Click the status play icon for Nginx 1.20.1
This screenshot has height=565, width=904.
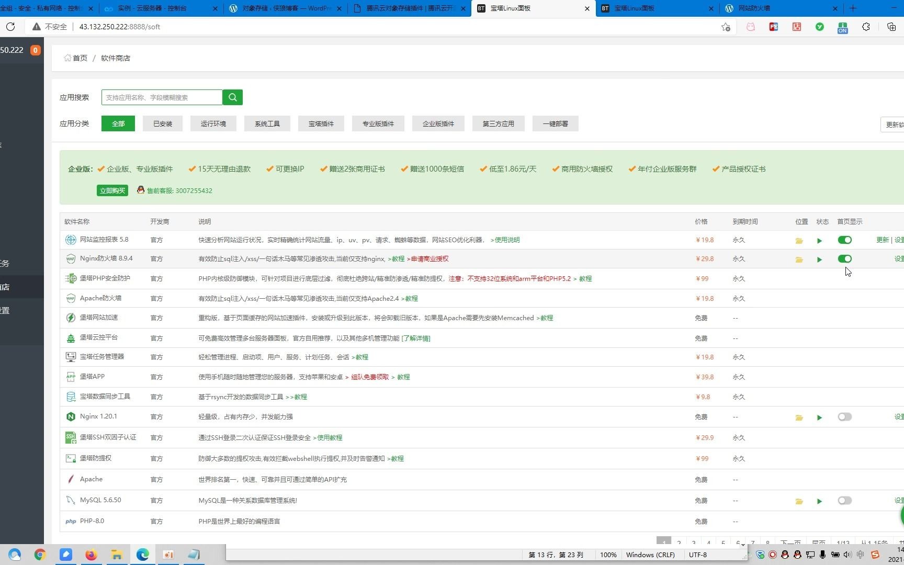pyautogui.click(x=819, y=417)
